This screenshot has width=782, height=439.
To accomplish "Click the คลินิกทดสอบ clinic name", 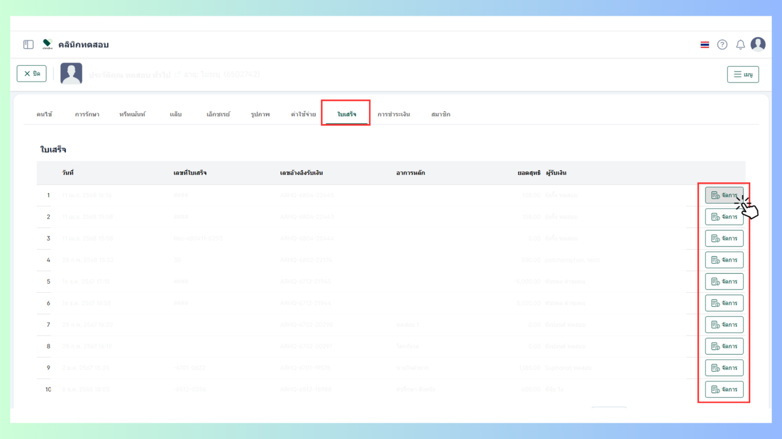I will [84, 45].
